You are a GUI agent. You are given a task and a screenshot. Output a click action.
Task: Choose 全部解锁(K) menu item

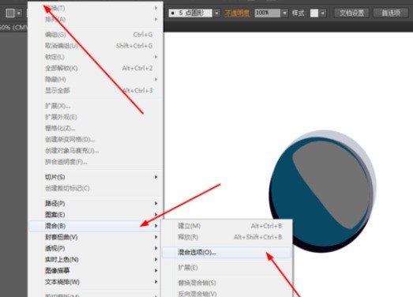point(96,68)
